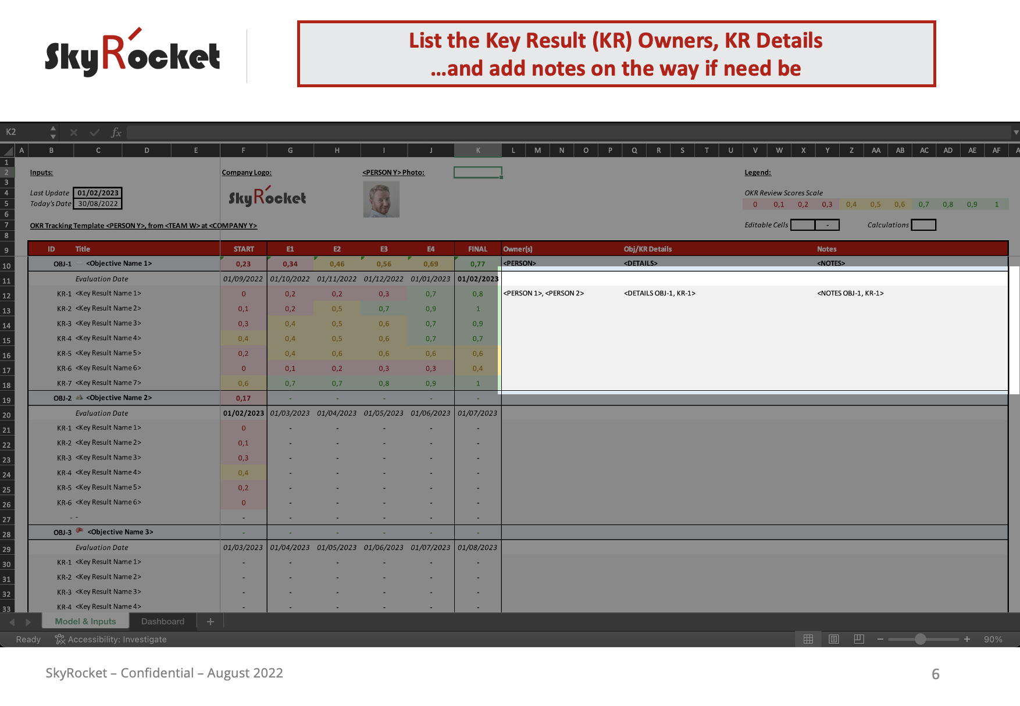Click the formula bar confirm checkmark icon

click(94, 133)
